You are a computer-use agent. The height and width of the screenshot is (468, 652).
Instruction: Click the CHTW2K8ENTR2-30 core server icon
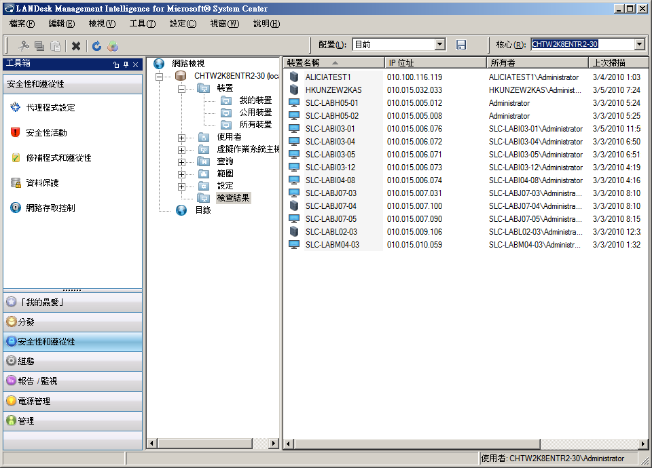click(x=181, y=75)
